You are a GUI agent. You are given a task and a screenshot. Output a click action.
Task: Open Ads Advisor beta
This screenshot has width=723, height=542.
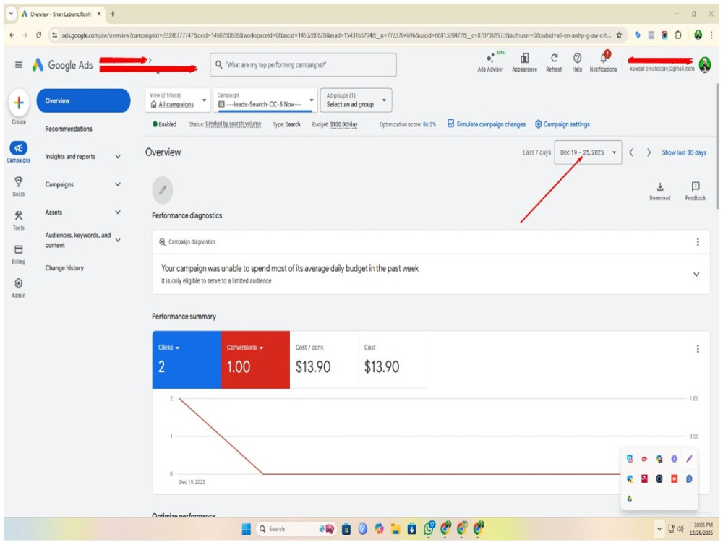click(x=490, y=61)
